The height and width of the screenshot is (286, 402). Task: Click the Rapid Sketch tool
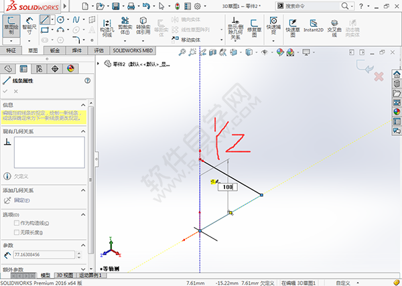pos(293,27)
